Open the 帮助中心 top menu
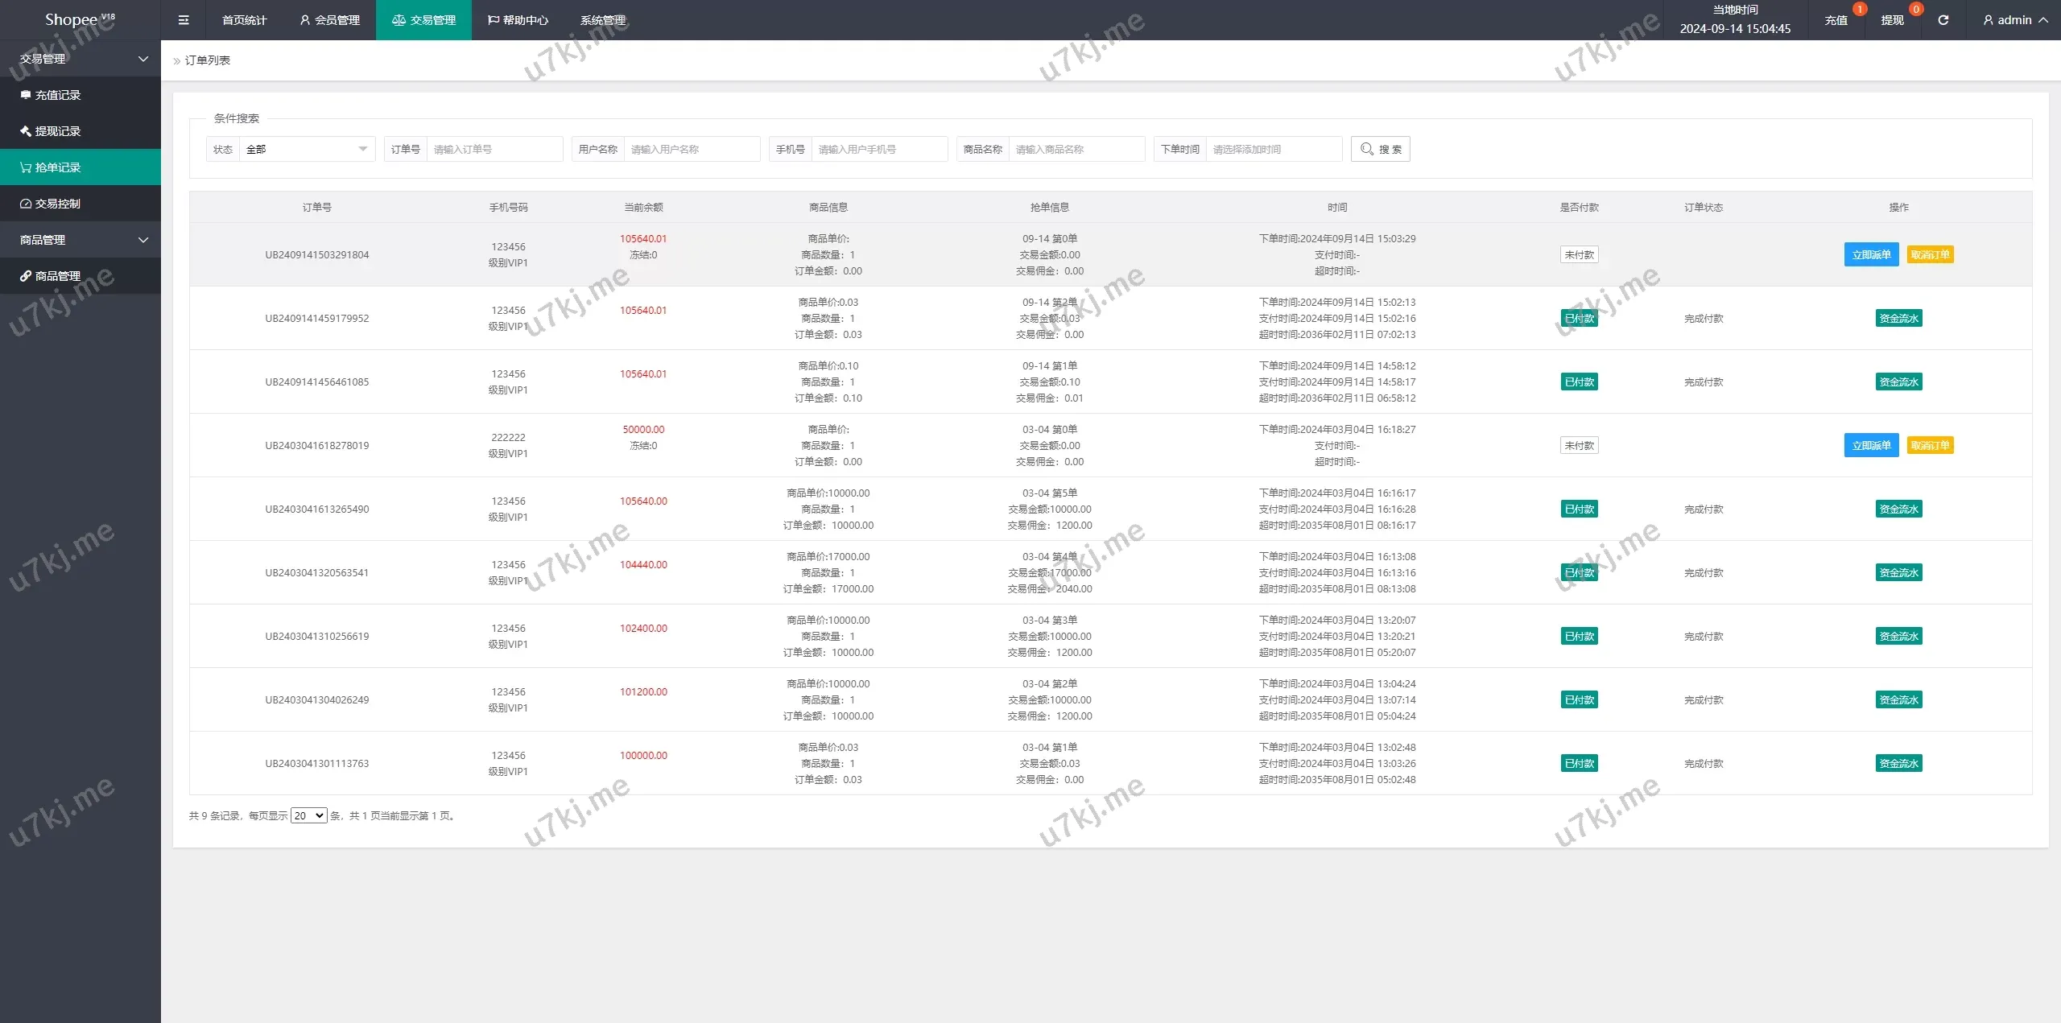 (x=518, y=20)
